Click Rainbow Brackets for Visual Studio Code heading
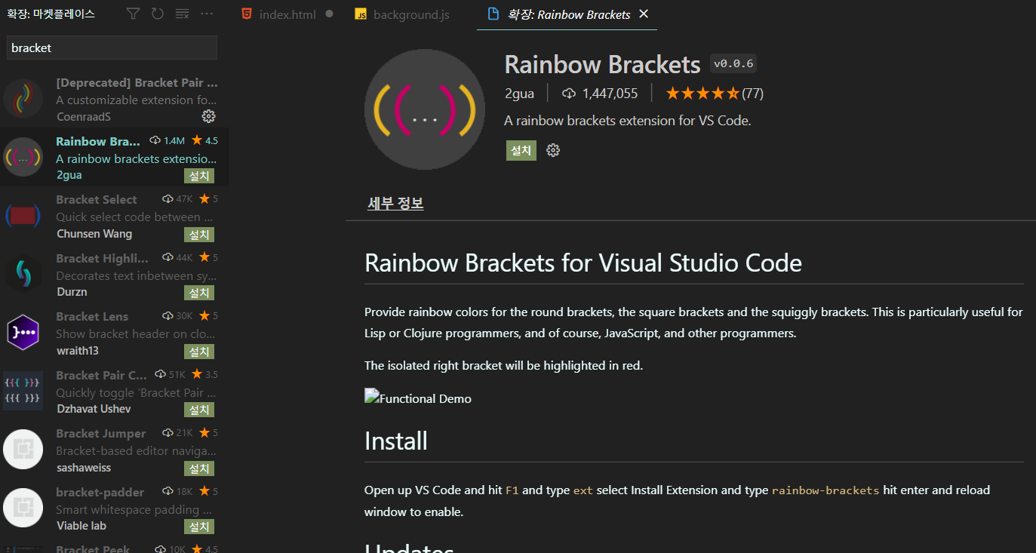The image size is (1036, 553). 583,263
